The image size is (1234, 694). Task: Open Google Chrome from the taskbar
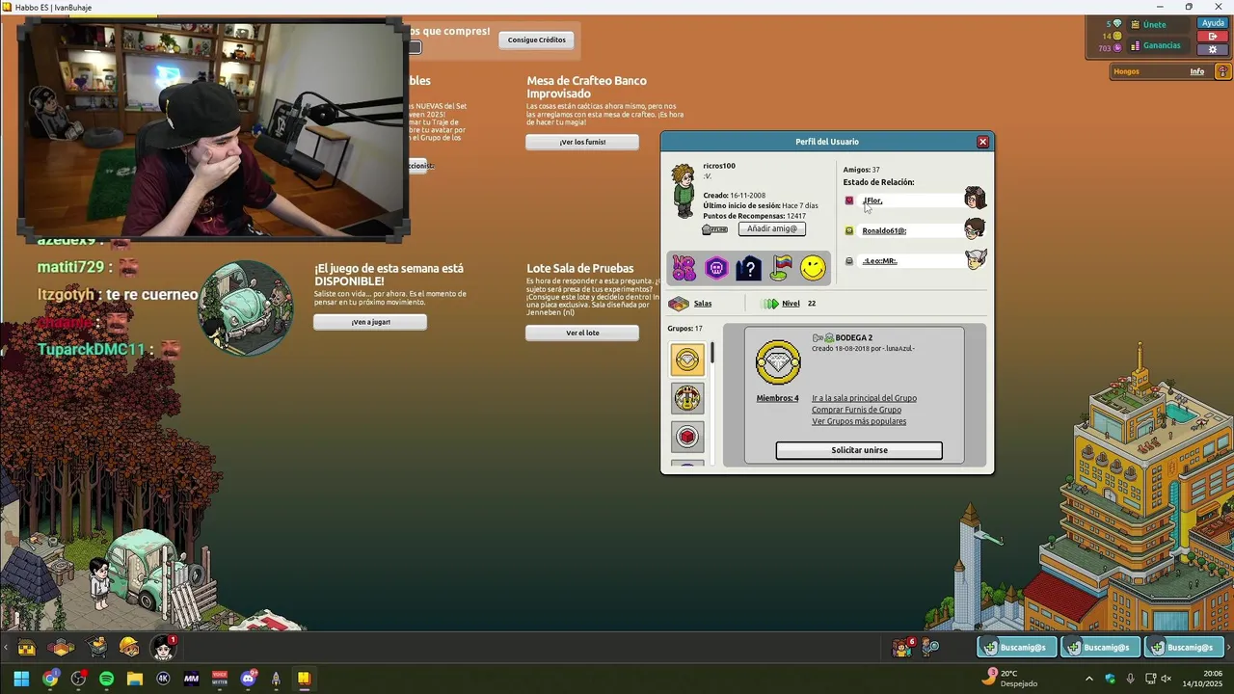click(x=50, y=679)
